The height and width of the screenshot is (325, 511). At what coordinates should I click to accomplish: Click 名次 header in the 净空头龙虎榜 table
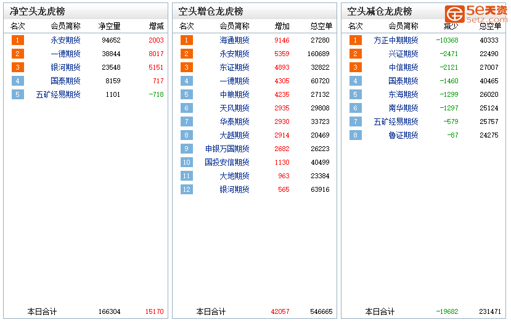(x=18, y=26)
